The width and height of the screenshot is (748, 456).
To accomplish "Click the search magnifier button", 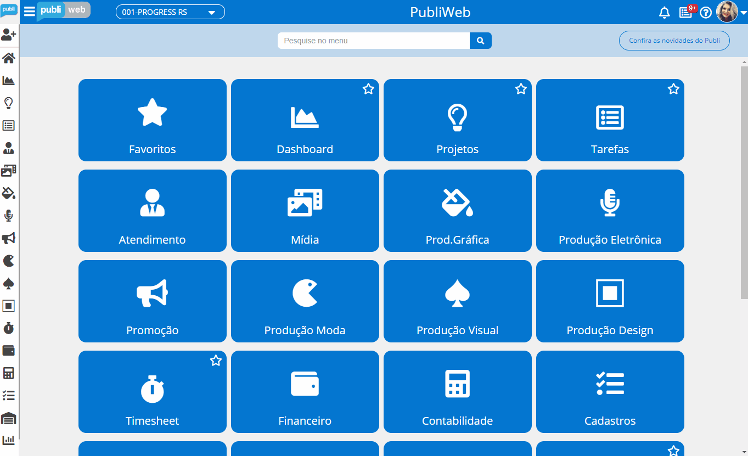I will click(481, 41).
